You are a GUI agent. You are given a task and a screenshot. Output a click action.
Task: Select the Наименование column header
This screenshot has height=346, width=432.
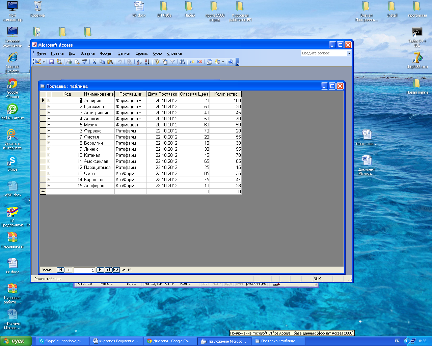99,94
